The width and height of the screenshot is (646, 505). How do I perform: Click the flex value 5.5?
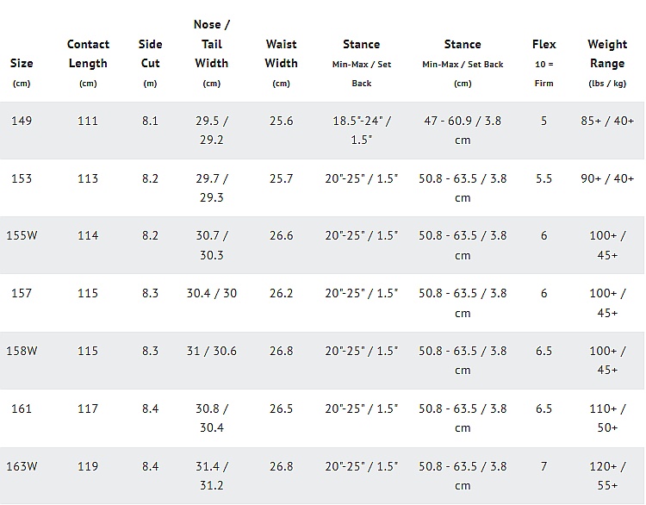pos(544,178)
